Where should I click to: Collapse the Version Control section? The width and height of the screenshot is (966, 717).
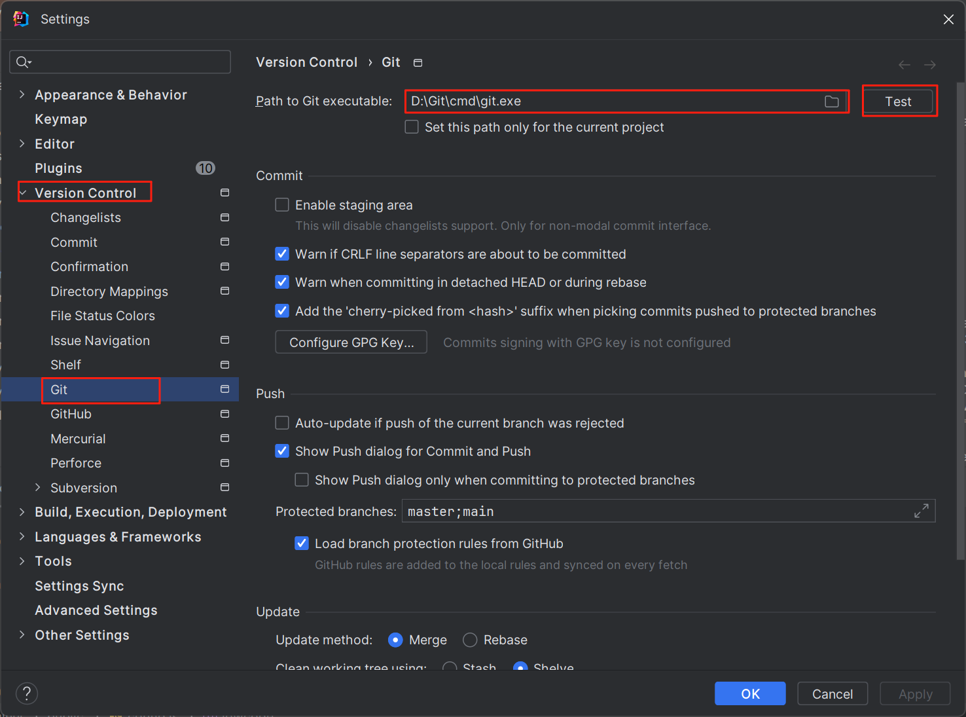click(23, 193)
